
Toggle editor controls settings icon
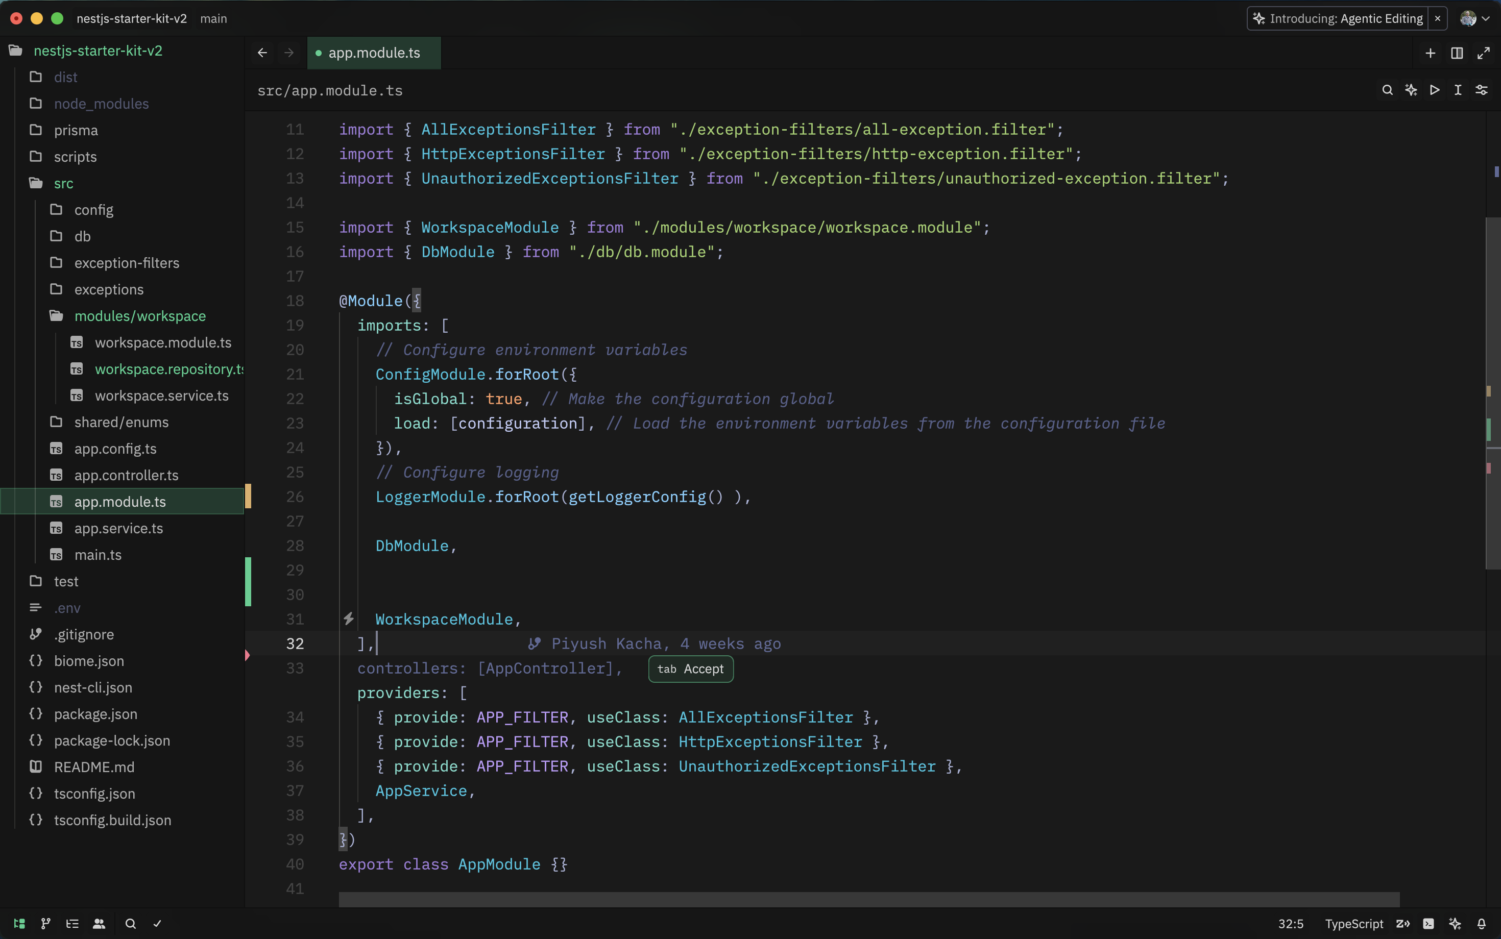(1482, 90)
